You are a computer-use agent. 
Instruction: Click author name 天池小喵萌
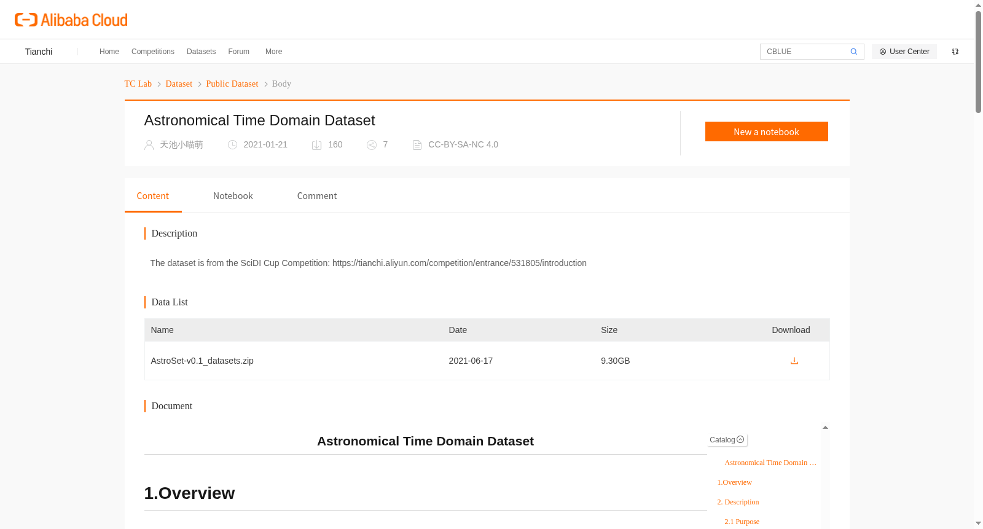181,145
